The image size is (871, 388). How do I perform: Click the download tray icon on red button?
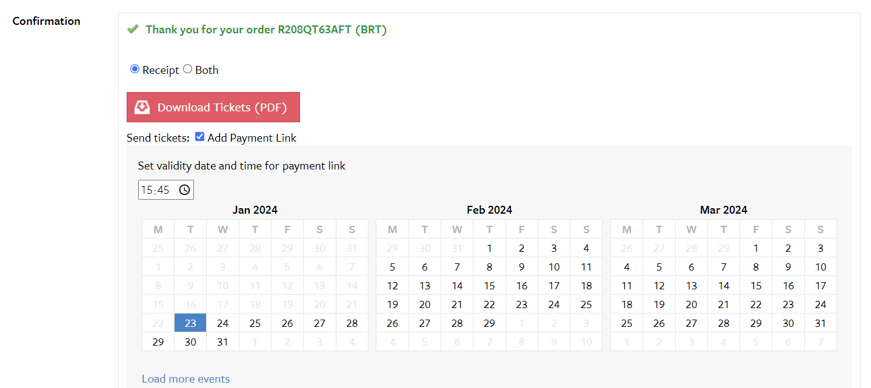pos(142,107)
